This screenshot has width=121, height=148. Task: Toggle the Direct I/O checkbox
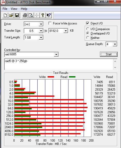88,23
